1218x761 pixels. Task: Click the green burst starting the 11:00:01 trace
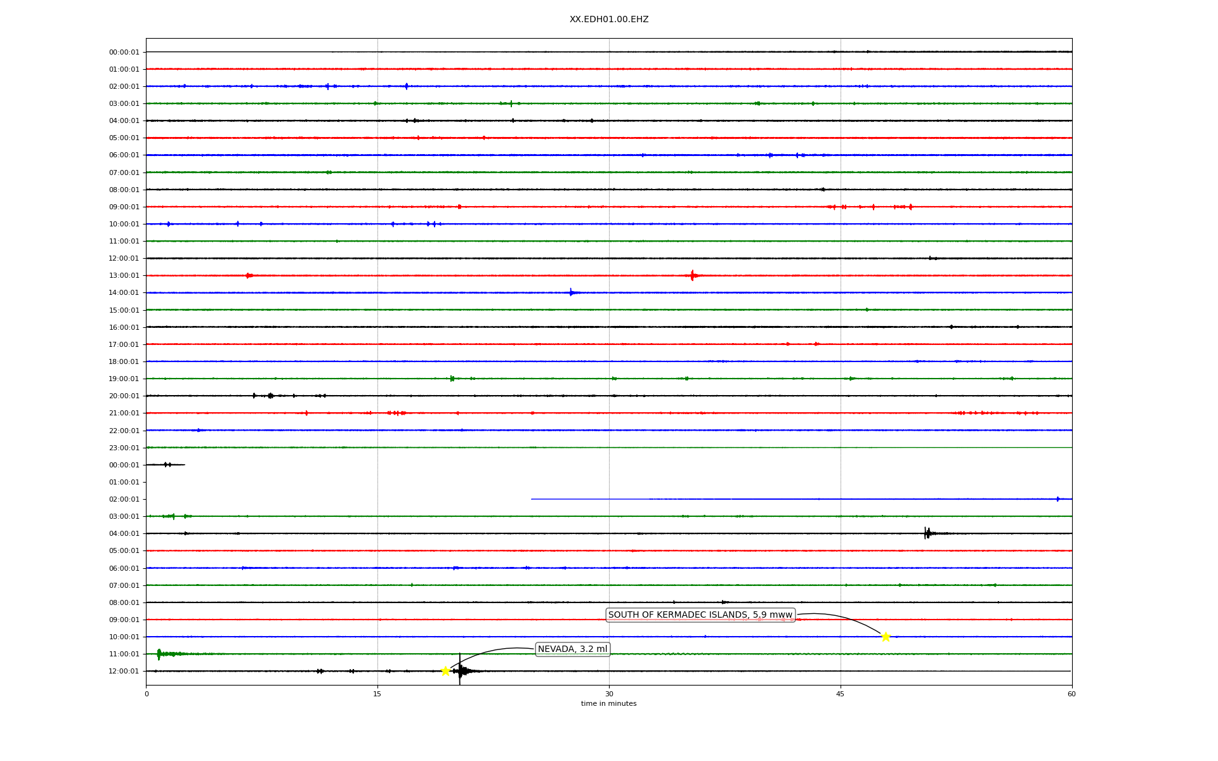coord(159,654)
